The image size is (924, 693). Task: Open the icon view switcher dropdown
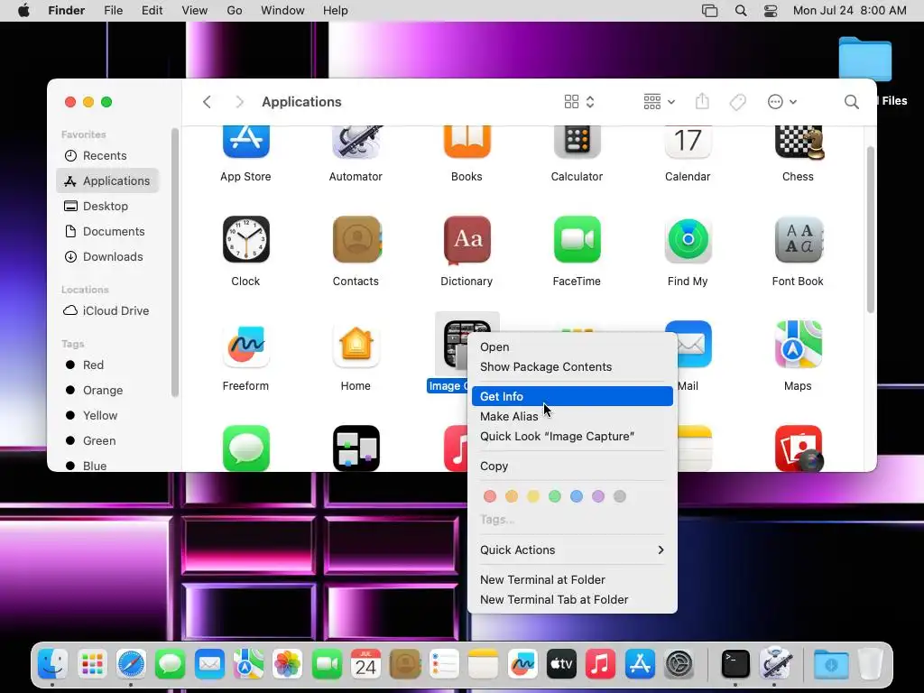[579, 102]
